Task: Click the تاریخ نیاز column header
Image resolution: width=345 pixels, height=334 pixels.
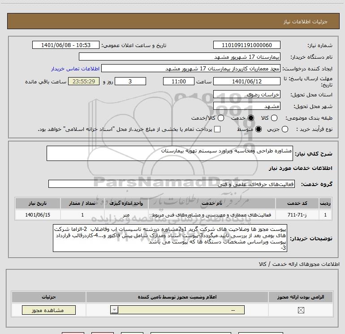Action: pyautogui.click(x=38, y=203)
